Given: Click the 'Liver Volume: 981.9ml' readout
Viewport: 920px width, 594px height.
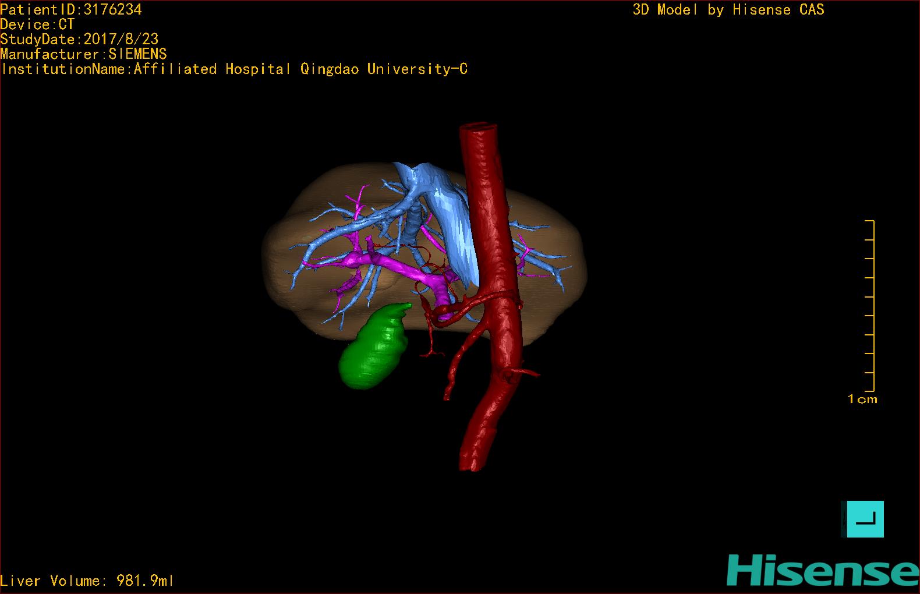Looking at the screenshot, I should pyautogui.click(x=87, y=581).
